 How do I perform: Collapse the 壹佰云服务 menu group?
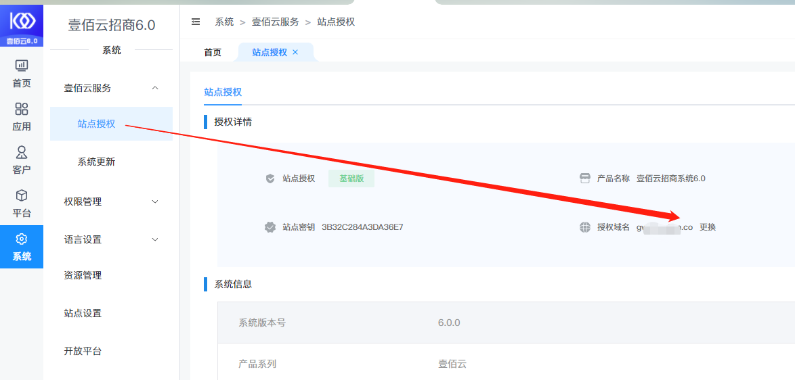coord(155,88)
